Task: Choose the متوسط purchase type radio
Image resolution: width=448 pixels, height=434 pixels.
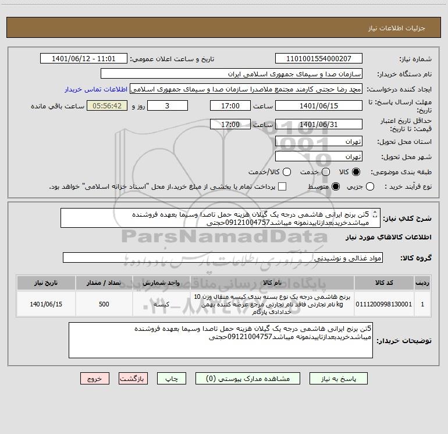Action: pyautogui.click(x=336, y=186)
